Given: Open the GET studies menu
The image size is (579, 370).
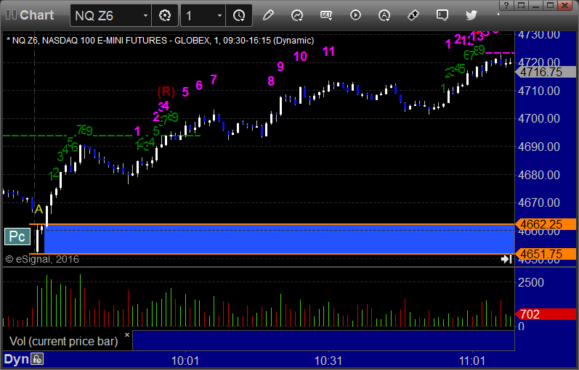Looking at the screenshot, I should click(326, 15).
